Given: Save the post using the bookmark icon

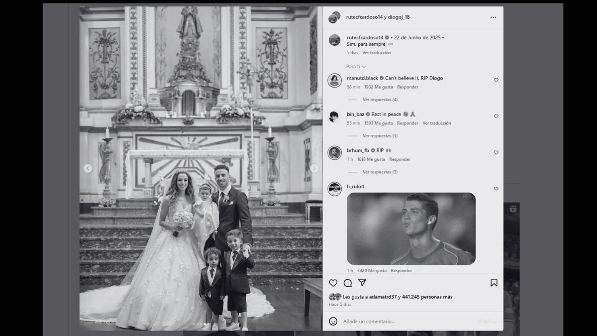Looking at the screenshot, I should click(494, 283).
